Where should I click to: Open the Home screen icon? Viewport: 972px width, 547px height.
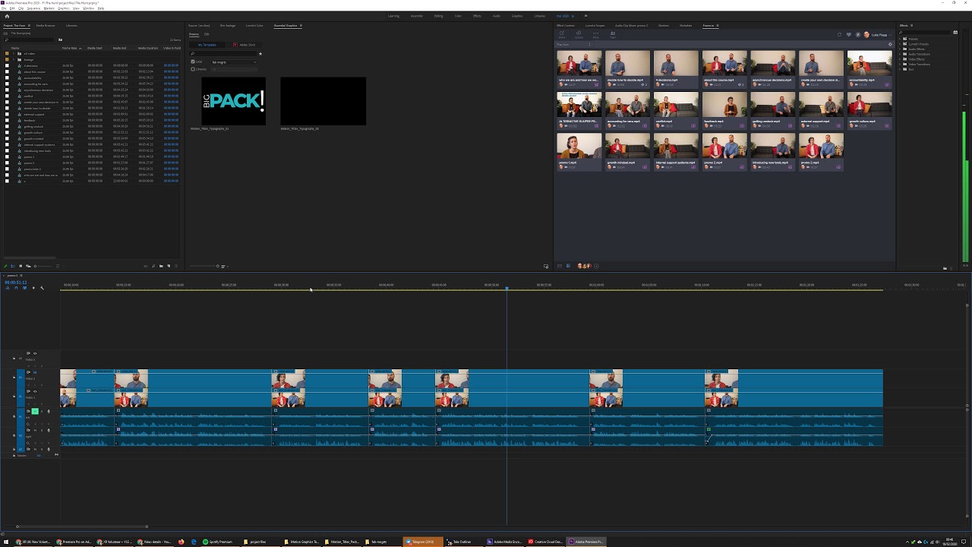point(7,16)
